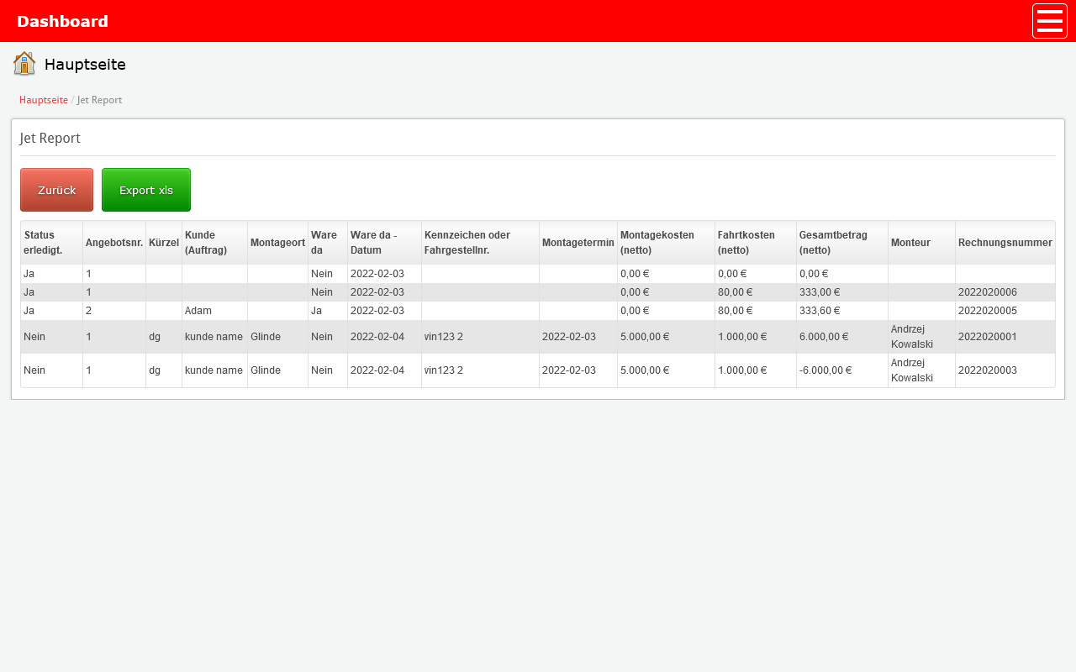Select the Jet Report panel heading
This screenshot has height=672, width=1076.
click(x=50, y=139)
